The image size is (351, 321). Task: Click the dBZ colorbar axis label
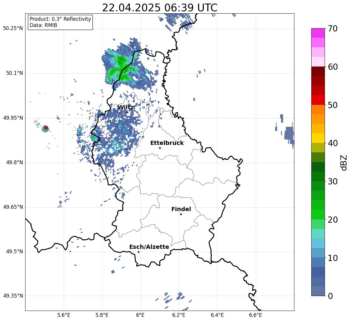point(344,162)
